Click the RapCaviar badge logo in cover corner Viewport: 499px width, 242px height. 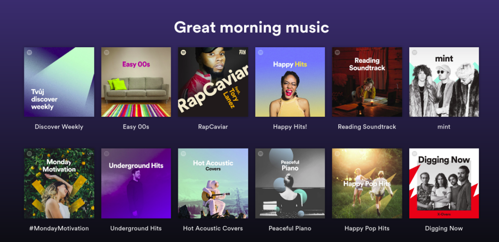click(x=242, y=52)
